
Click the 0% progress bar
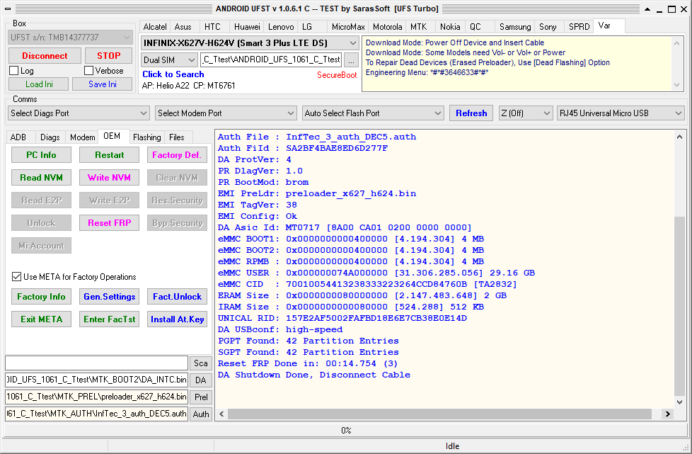tap(346, 430)
